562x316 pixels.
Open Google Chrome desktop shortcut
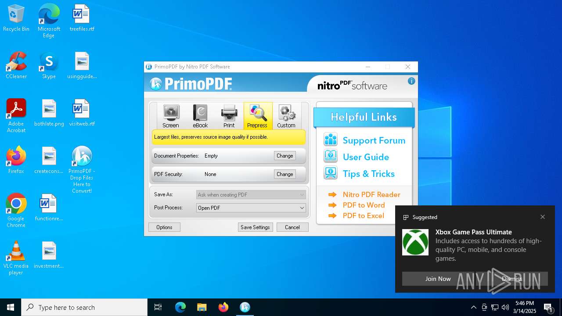[16, 211]
